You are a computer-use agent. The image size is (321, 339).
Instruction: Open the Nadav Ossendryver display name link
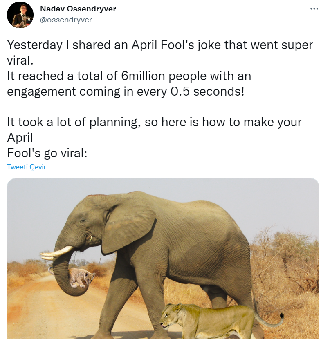click(x=78, y=9)
